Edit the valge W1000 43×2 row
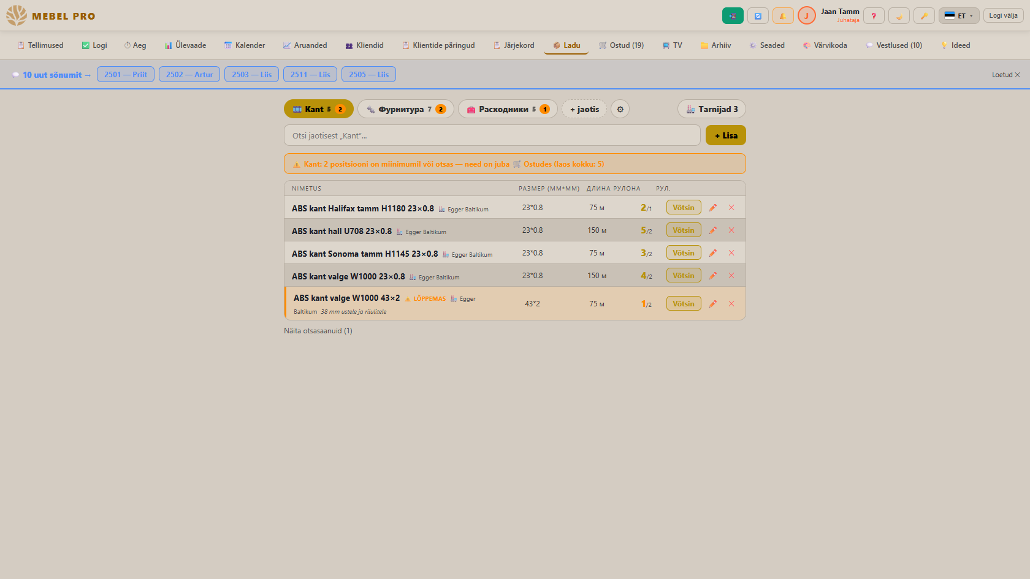 tap(713, 304)
